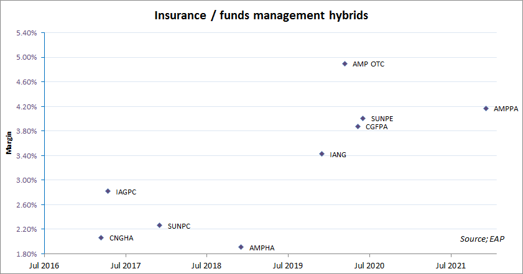Select the CNGHA diamond marker
This screenshot has height=274, width=523.
101,238
